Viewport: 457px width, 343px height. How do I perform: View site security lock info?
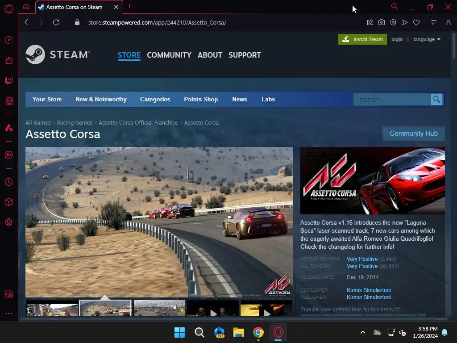point(77,22)
